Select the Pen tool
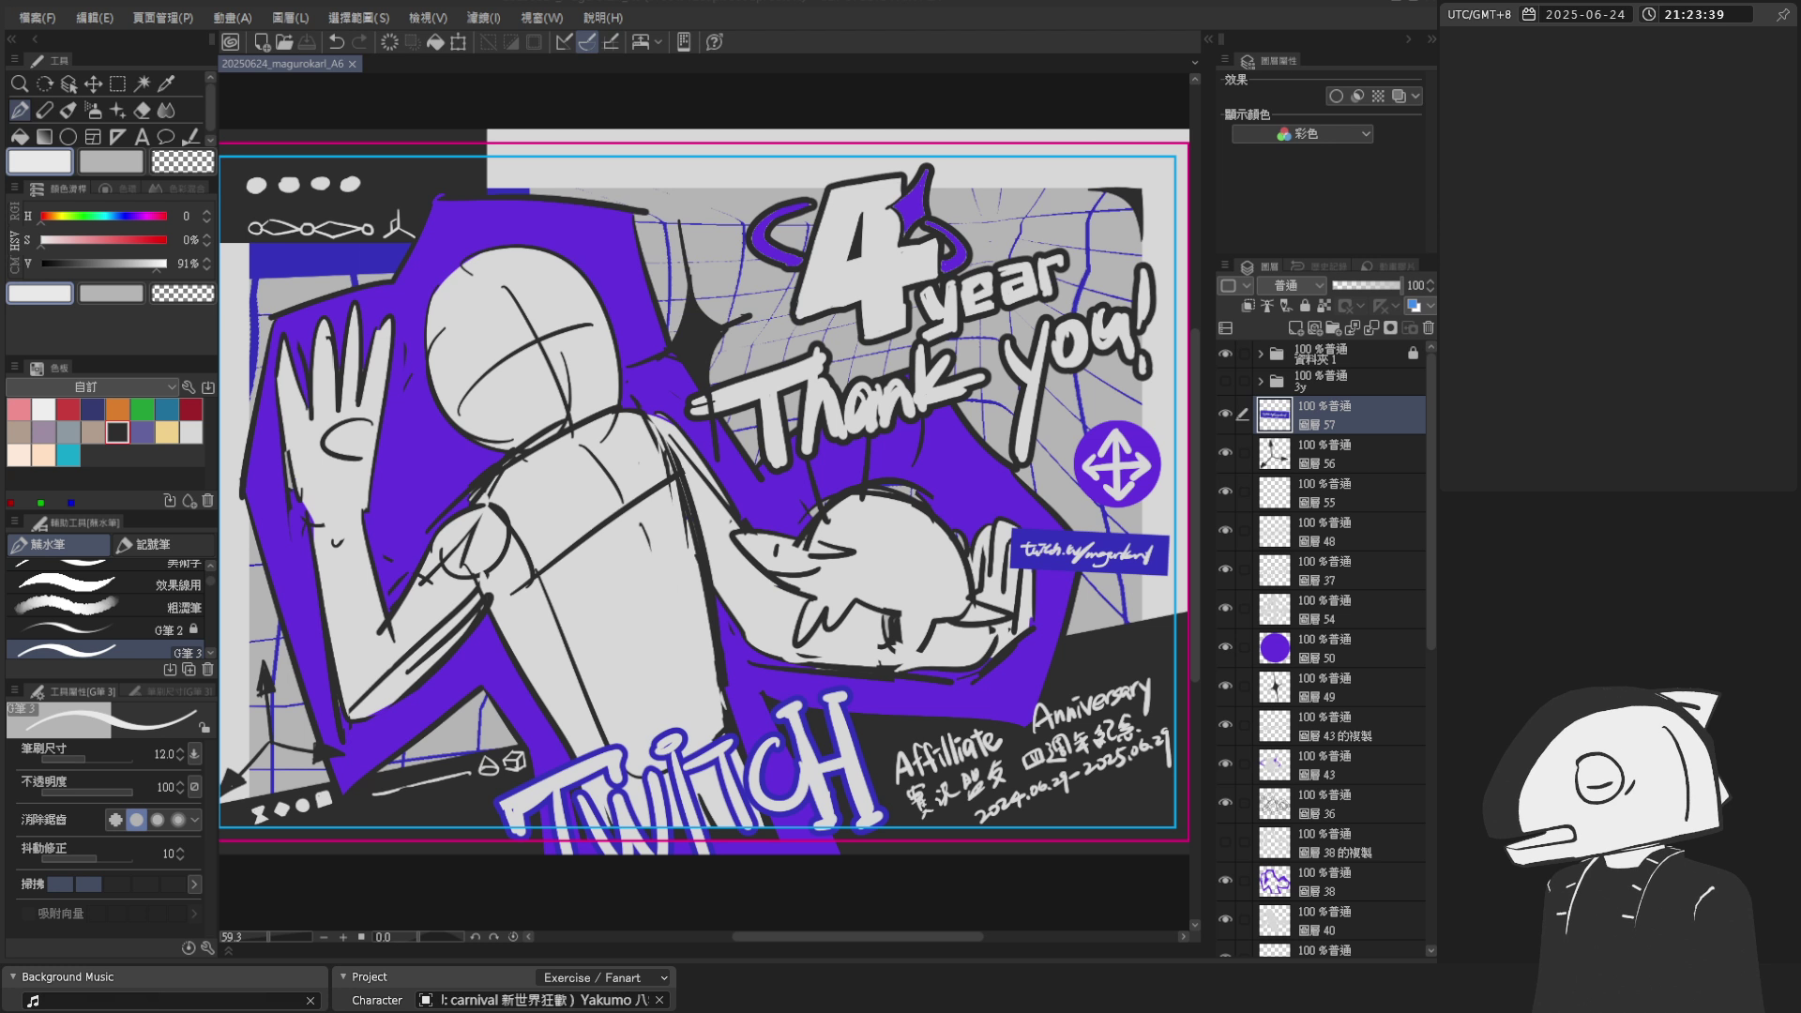 point(20,110)
